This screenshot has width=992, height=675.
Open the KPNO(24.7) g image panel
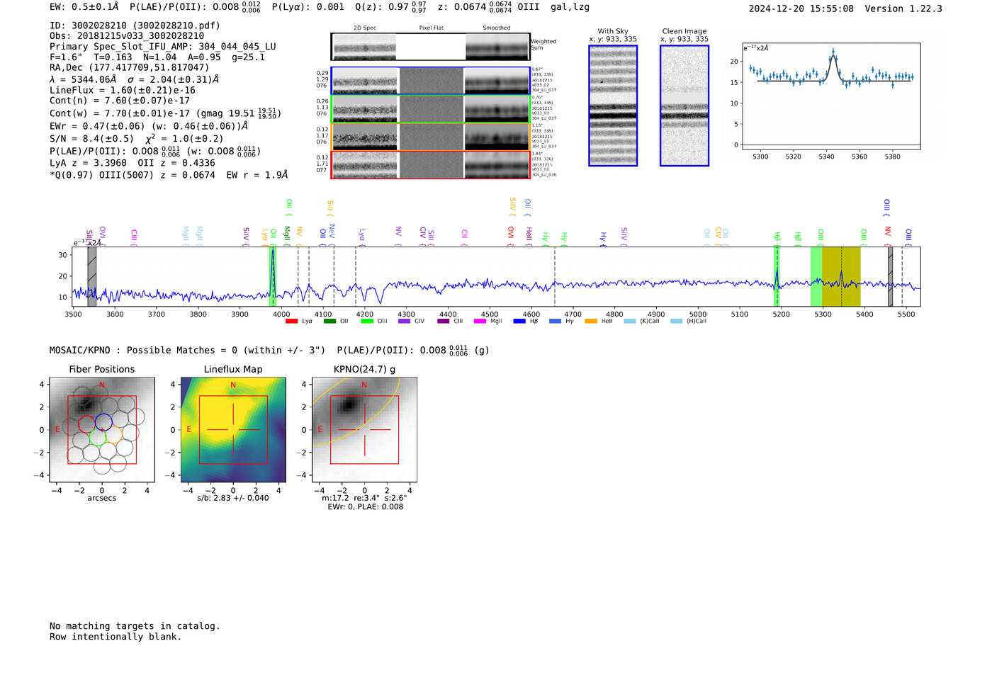pyautogui.click(x=364, y=430)
